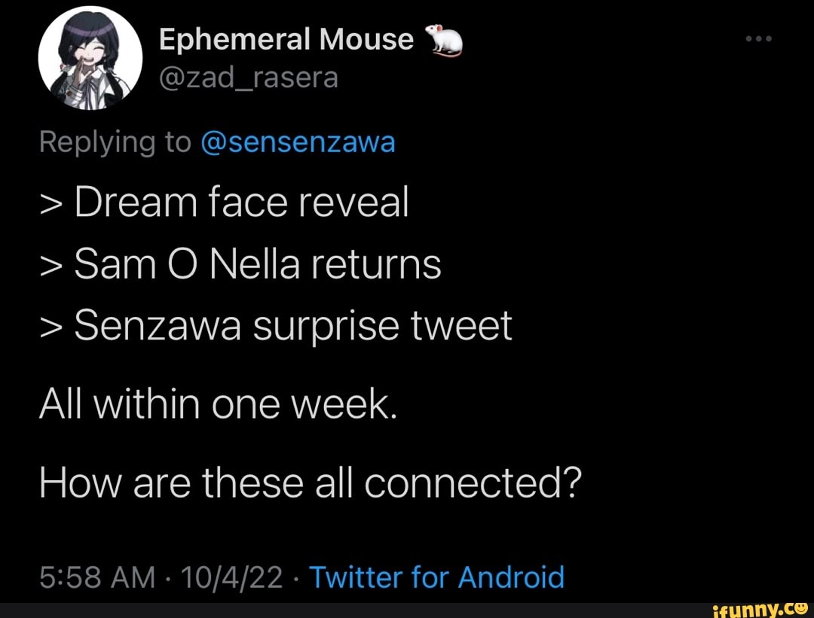Screen dimensions: 814x618
Task: Click the display name Ephemeral Mouse
Action: coord(285,38)
